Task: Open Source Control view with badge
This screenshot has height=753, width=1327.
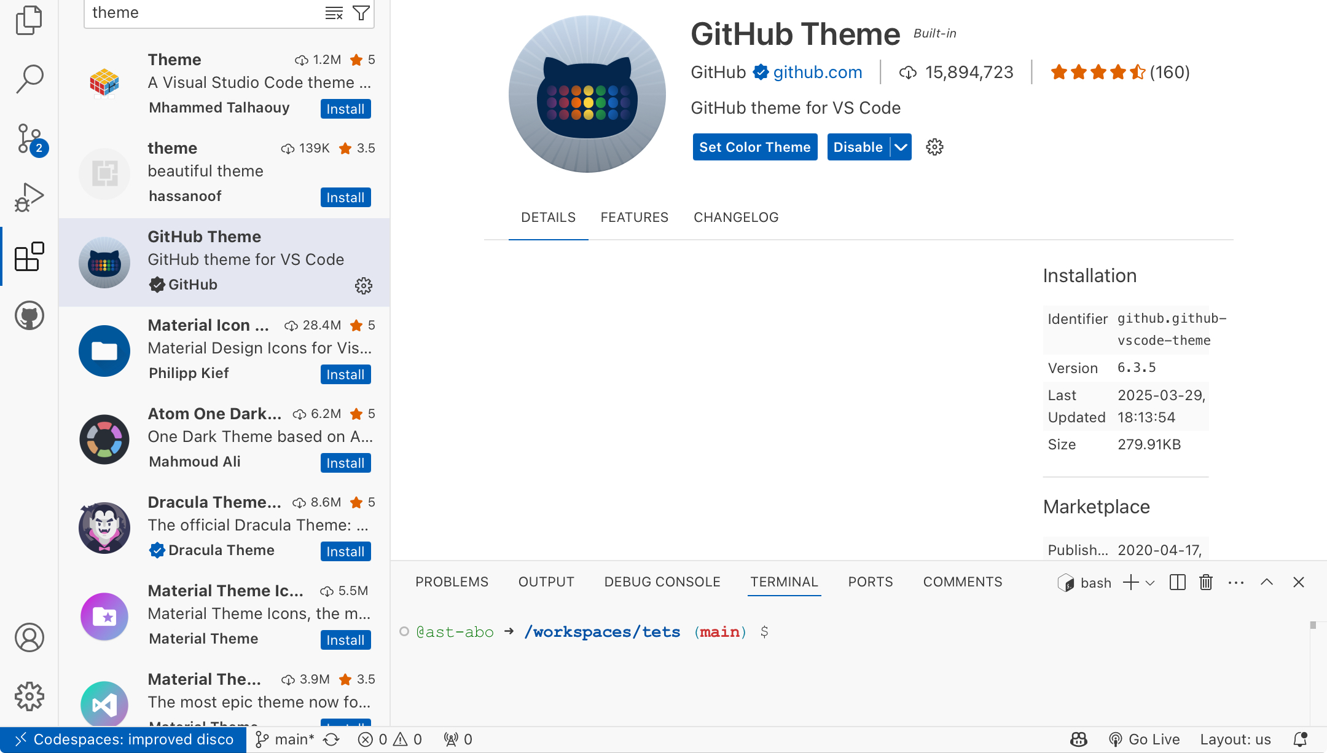Action: pyautogui.click(x=29, y=138)
